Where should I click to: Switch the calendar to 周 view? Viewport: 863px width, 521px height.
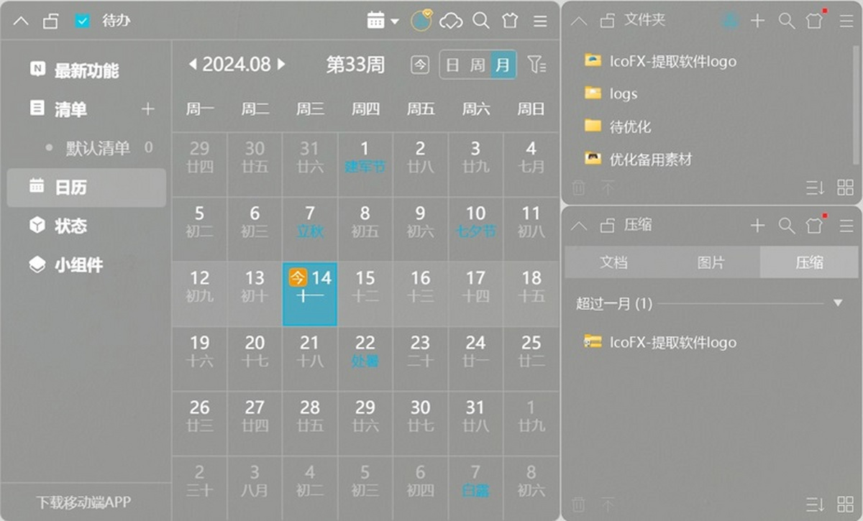click(x=478, y=65)
